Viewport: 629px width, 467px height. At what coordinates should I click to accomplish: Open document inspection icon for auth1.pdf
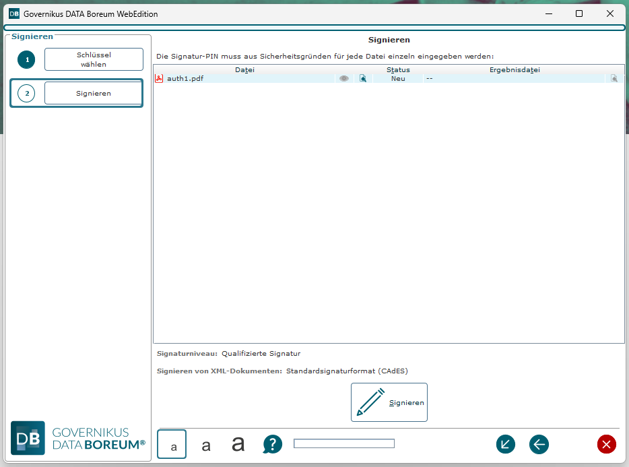363,79
